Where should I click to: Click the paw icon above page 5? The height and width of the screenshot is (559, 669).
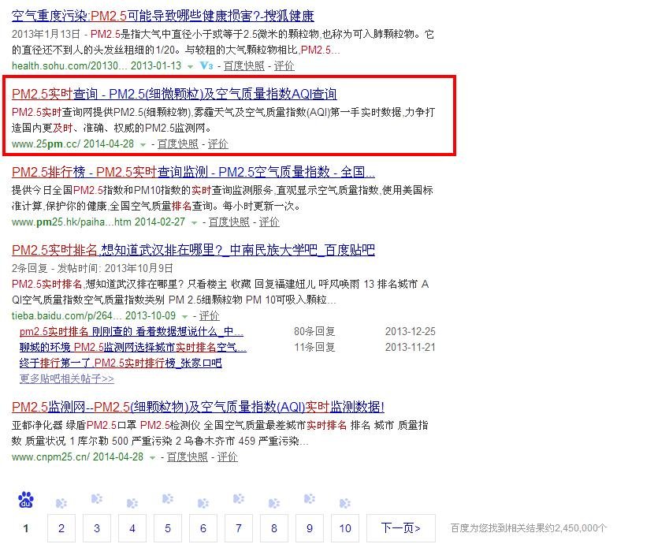point(167,499)
